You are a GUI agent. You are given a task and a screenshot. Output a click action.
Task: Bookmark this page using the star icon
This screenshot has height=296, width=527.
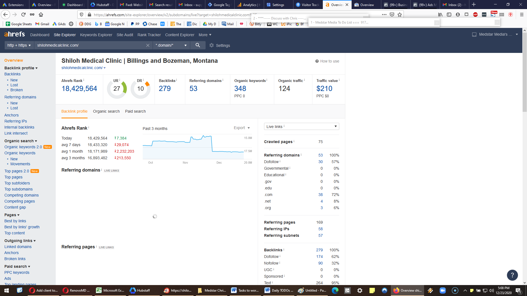(x=400, y=15)
